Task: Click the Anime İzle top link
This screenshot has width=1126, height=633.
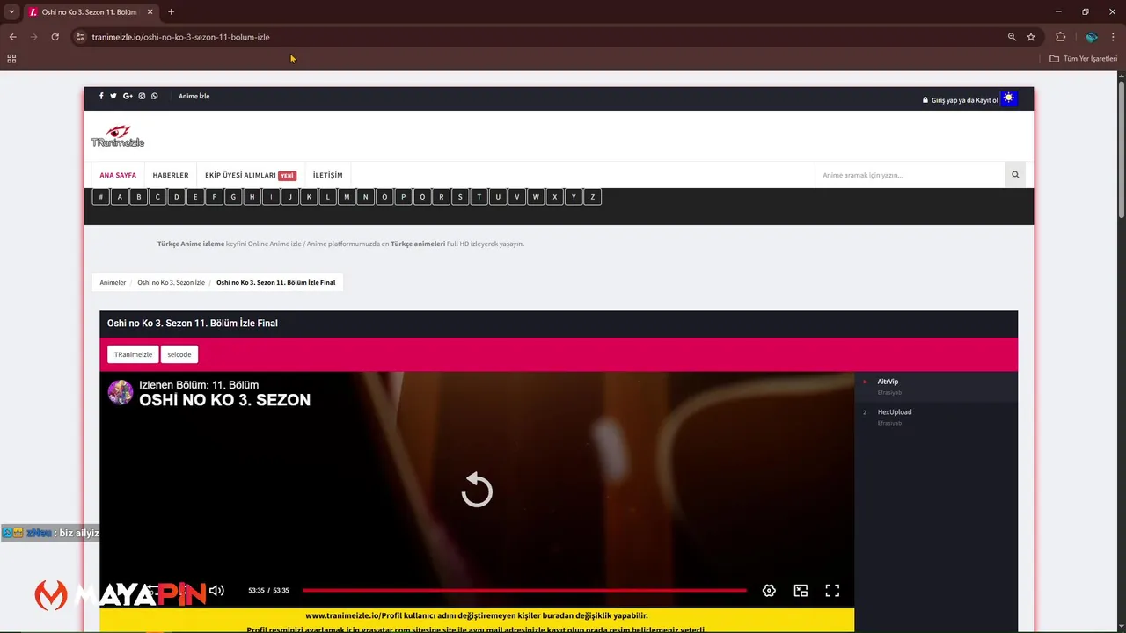Action: pos(194,96)
